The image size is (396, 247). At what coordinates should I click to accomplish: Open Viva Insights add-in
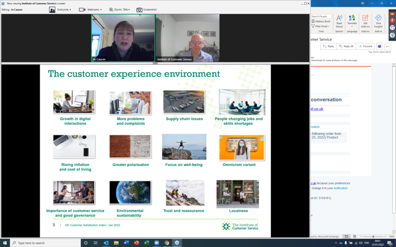pyautogui.click(x=378, y=20)
